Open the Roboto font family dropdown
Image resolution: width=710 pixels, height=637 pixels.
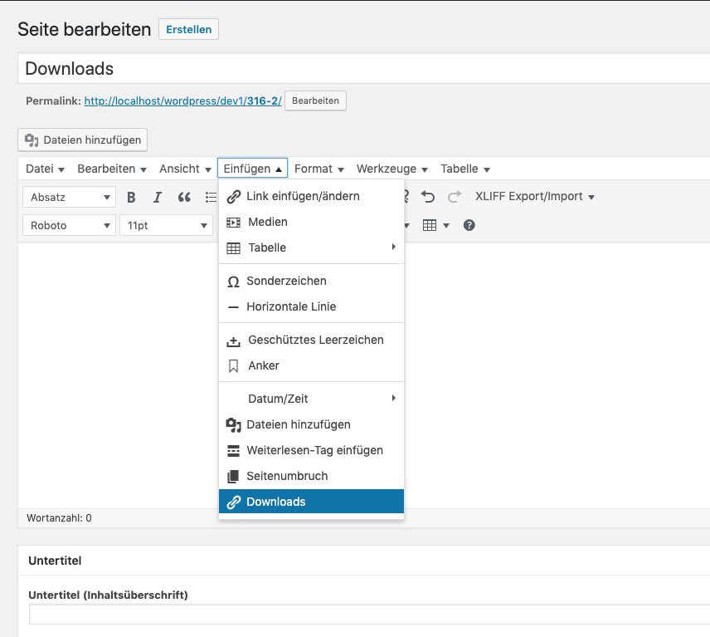click(x=69, y=225)
